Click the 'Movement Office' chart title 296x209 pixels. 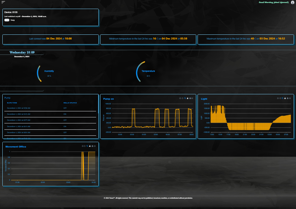[x=16, y=147]
